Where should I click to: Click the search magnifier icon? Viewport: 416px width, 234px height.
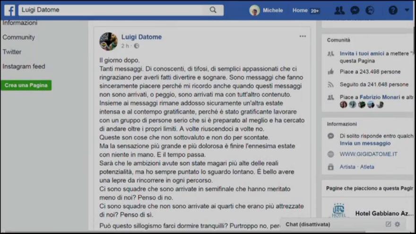[213, 10]
